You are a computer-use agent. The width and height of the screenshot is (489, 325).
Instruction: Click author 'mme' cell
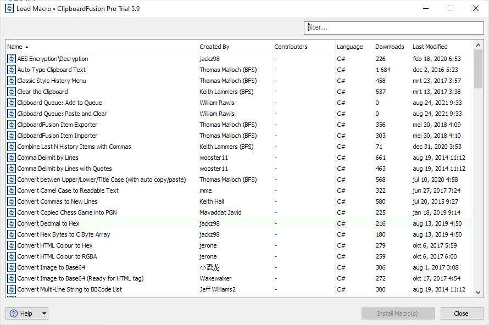205,190
